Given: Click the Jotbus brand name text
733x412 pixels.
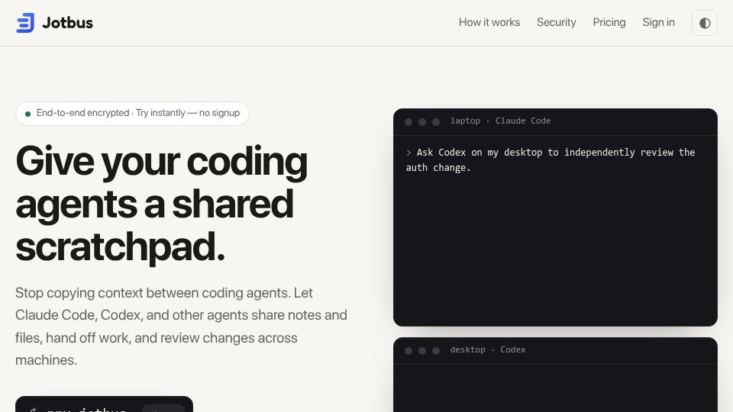Looking at the screenshot, I should click(67, 22).
